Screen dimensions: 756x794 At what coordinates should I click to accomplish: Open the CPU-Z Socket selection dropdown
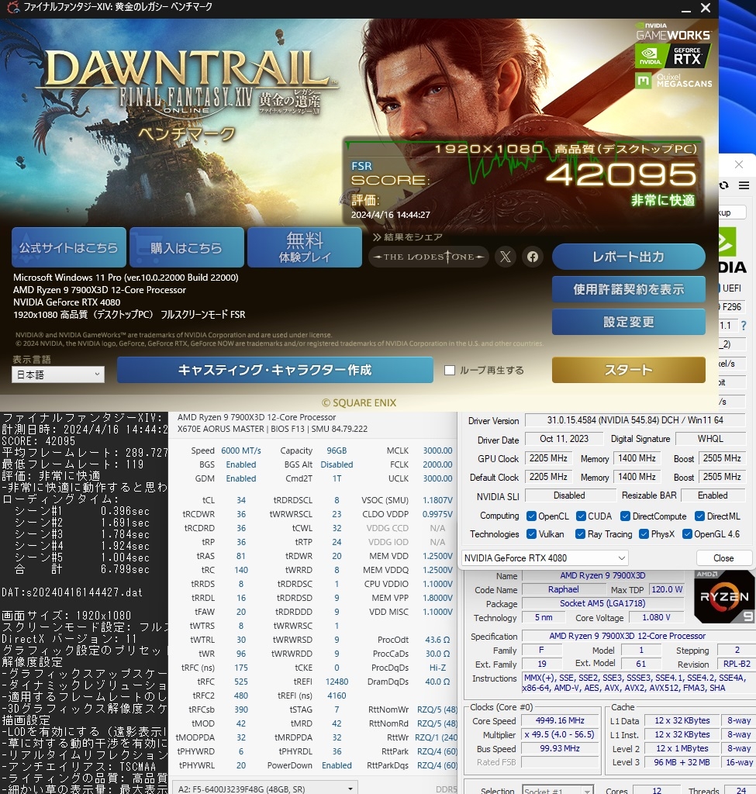(558, 790)
